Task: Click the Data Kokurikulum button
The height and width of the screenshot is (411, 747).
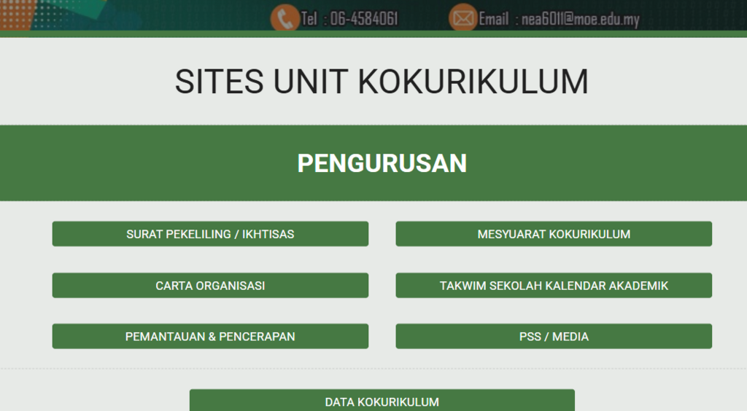Action: [x=382, y=402]
